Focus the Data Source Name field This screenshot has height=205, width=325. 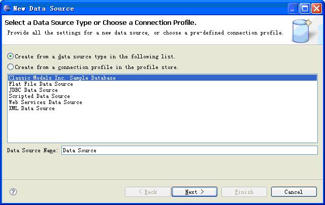pyautogui.click(x=189, y=150)
